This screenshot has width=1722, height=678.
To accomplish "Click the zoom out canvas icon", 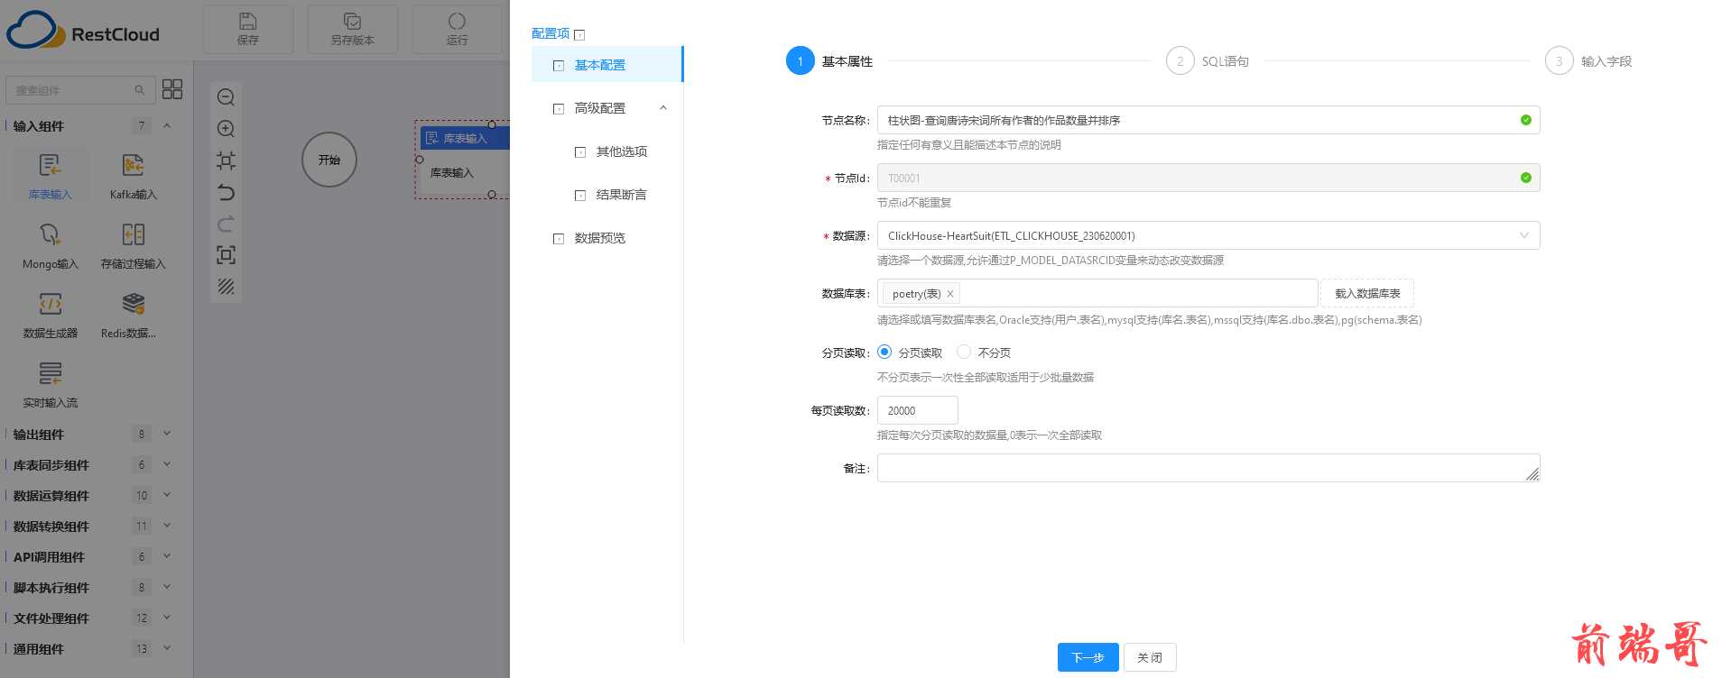I will (x=226, y=97).
